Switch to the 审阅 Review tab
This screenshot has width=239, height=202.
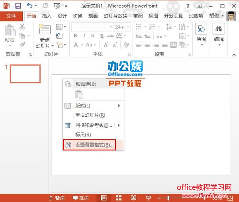pyautogui.click(x=138, y=16)
